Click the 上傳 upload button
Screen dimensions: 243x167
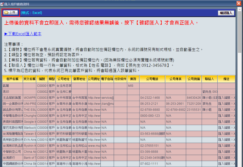click(11, 12)
